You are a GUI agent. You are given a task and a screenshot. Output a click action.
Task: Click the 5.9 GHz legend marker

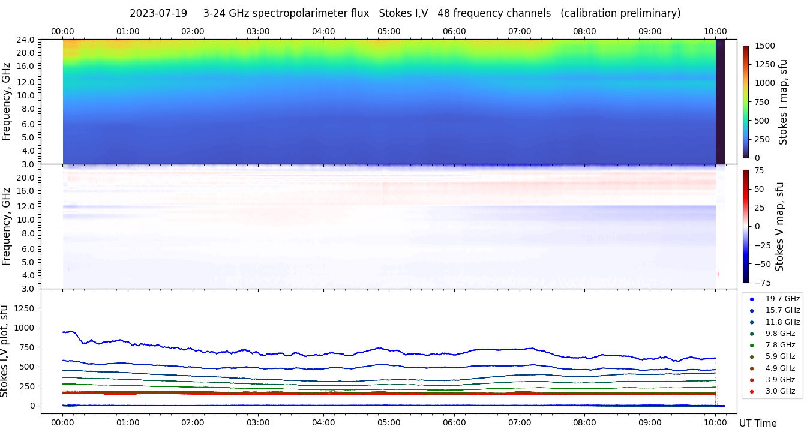click(x=751, y=357)
